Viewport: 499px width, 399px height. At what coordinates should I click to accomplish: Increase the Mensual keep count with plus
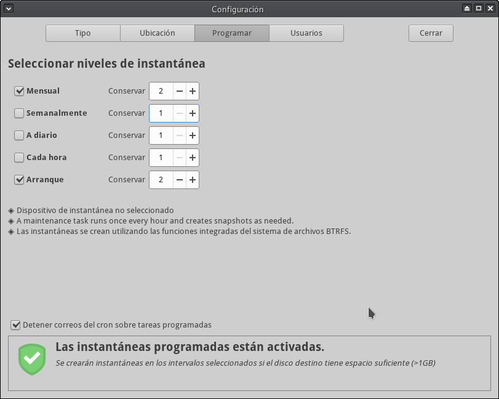tap(193, 91)
